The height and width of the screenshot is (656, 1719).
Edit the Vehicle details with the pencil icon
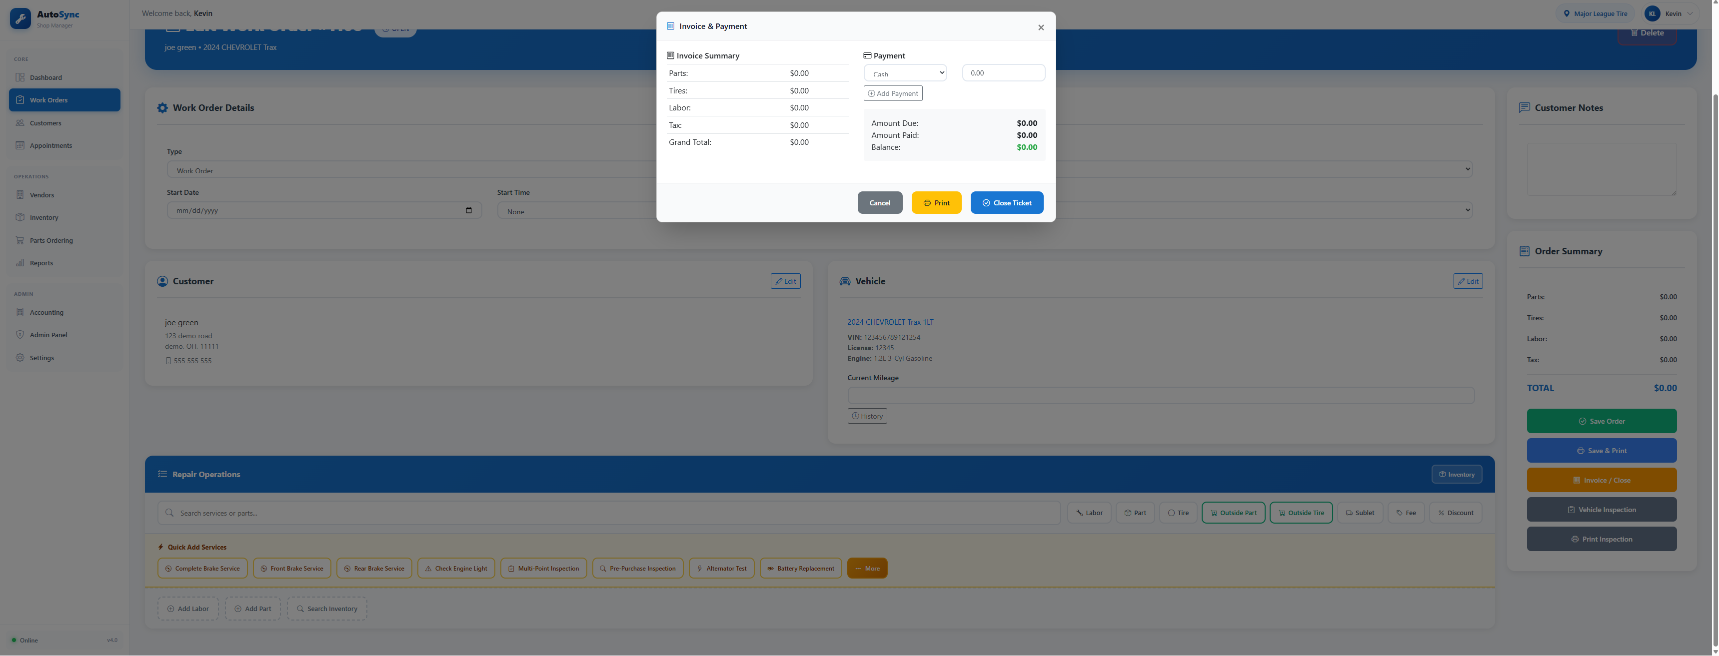(1468, 281)
